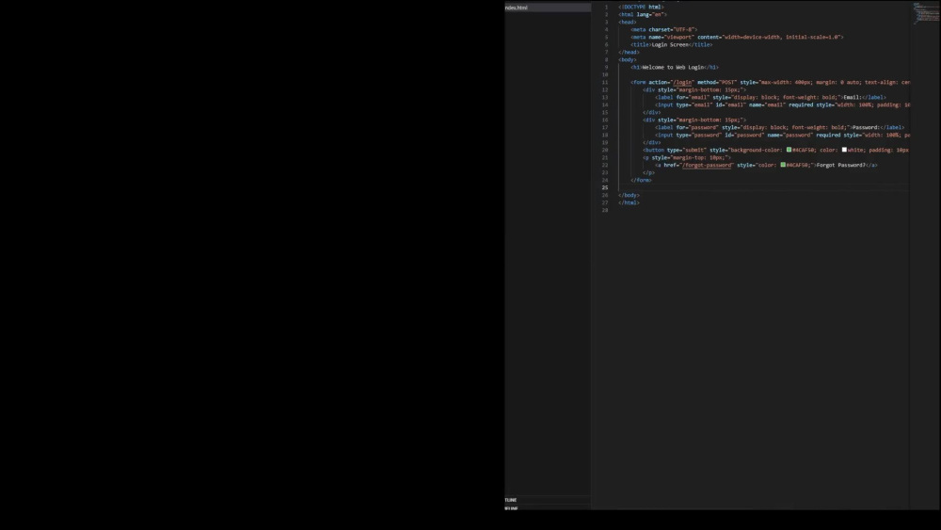Place cursor on the closing </form> tag

coord(641,180)
